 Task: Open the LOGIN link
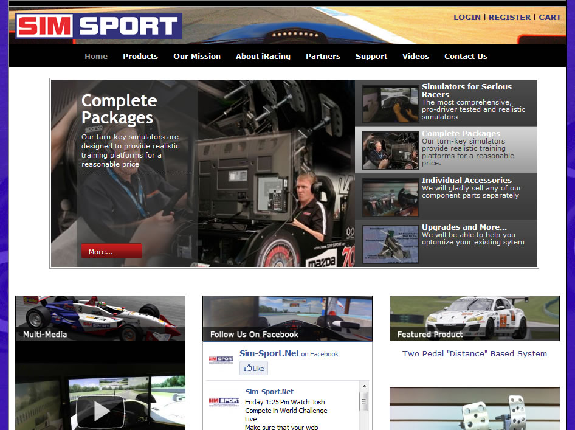(467, 18)
